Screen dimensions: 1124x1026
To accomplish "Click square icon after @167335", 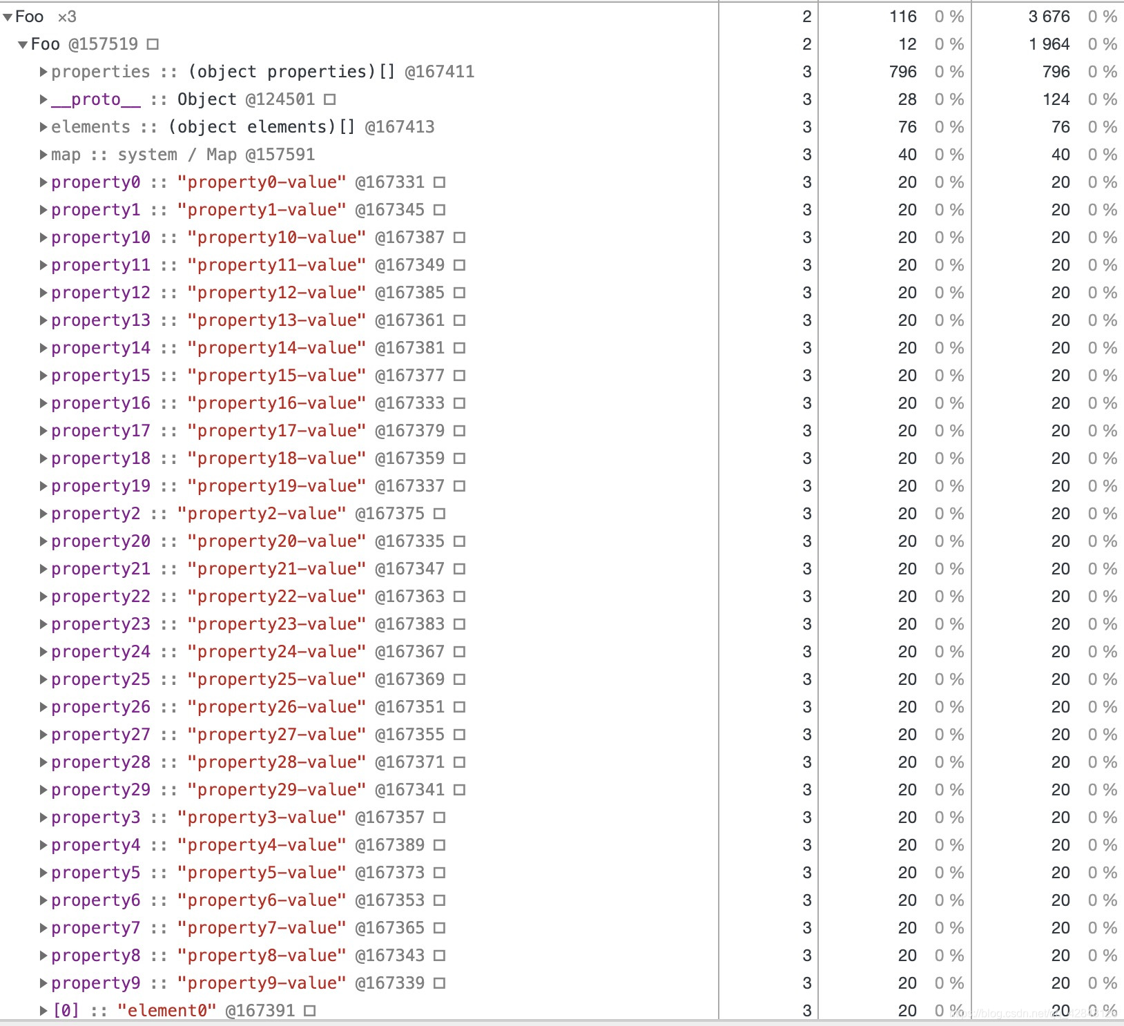I will click(x=460, y=541).
